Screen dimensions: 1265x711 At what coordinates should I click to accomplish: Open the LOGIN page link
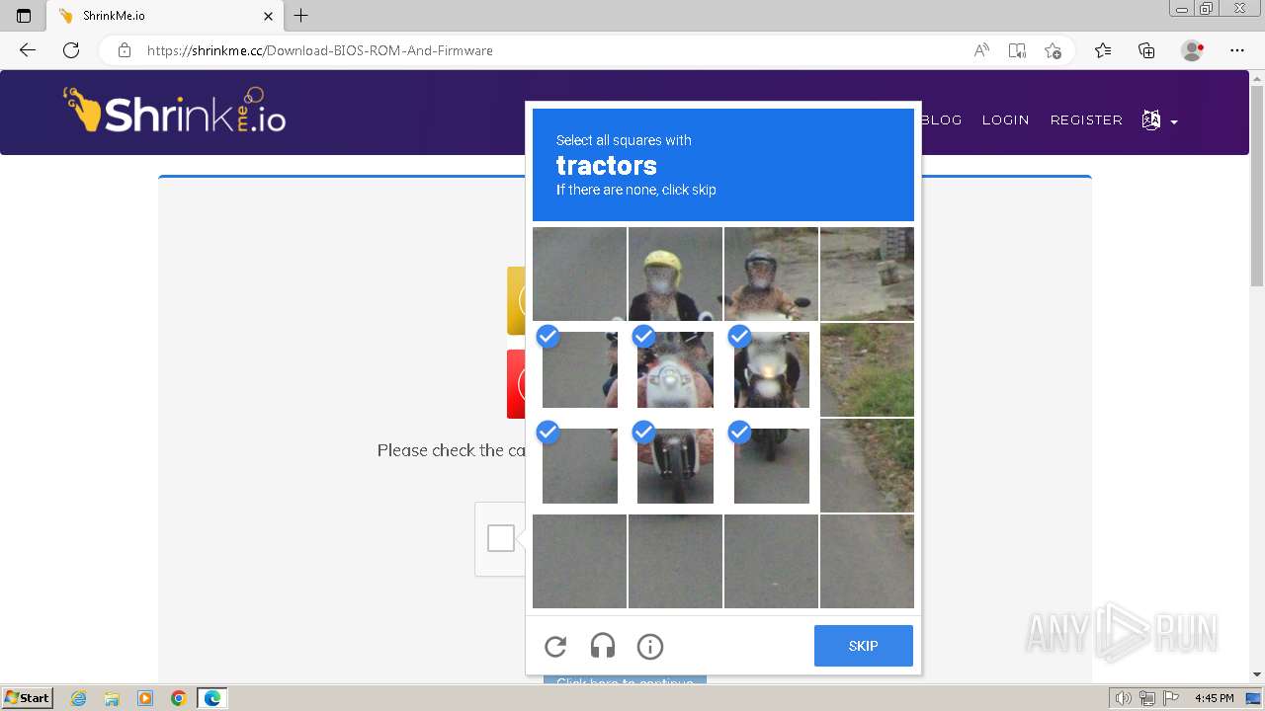point(1006,119)
